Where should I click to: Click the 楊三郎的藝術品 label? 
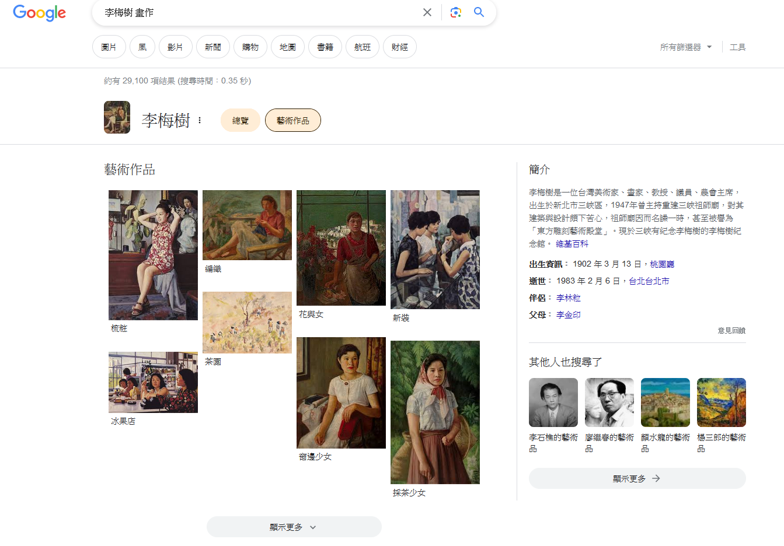(x=722, y=443)
